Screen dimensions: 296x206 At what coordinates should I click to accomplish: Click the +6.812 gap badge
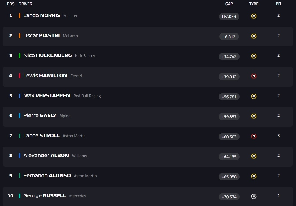229,37
